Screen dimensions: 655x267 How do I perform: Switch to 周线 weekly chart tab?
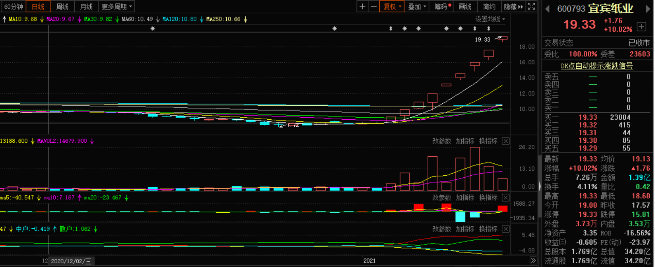[62, 7]
